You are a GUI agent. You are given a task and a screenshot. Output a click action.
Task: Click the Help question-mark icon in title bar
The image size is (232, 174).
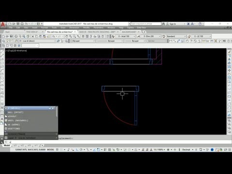coord(200,24)
